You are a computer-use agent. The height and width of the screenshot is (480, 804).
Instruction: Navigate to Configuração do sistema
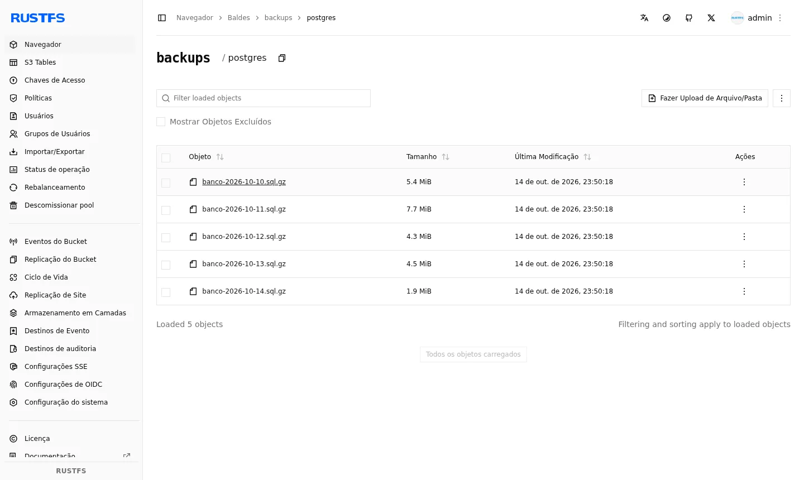coord(70,402)
